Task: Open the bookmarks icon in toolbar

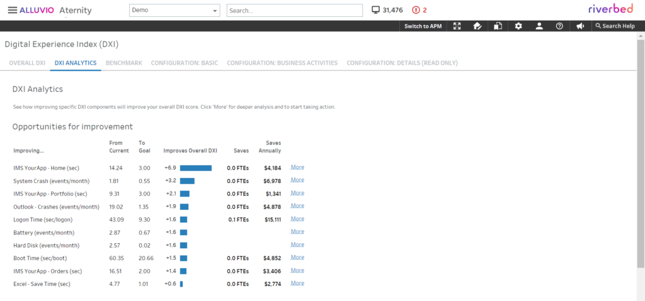Action: (x=498, y=26)
